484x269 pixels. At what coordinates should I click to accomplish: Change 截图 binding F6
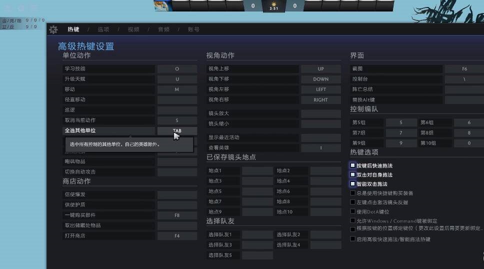pyautogui.click(x=464, y=69)
